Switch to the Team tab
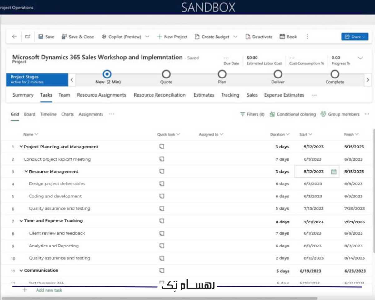The width and height of the screenshot is (375, 300). [64, 95]
